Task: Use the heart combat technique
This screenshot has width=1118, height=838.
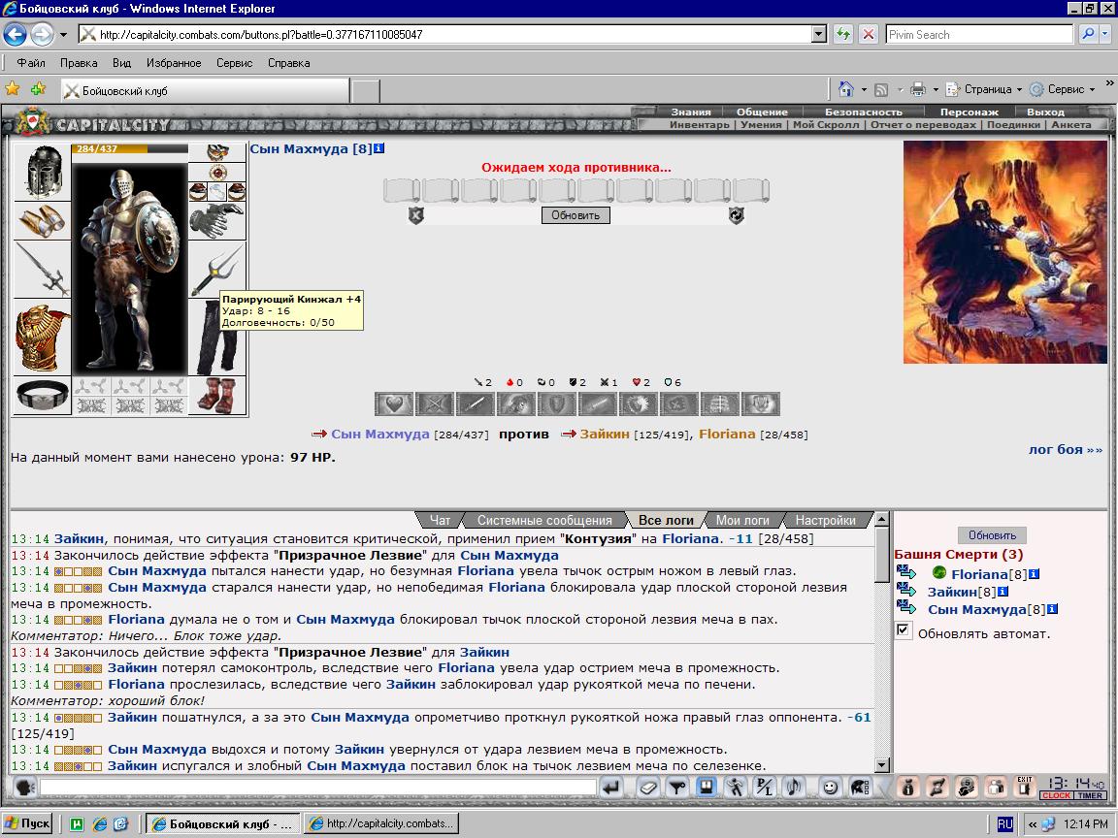Action: (x=394, y=404)
